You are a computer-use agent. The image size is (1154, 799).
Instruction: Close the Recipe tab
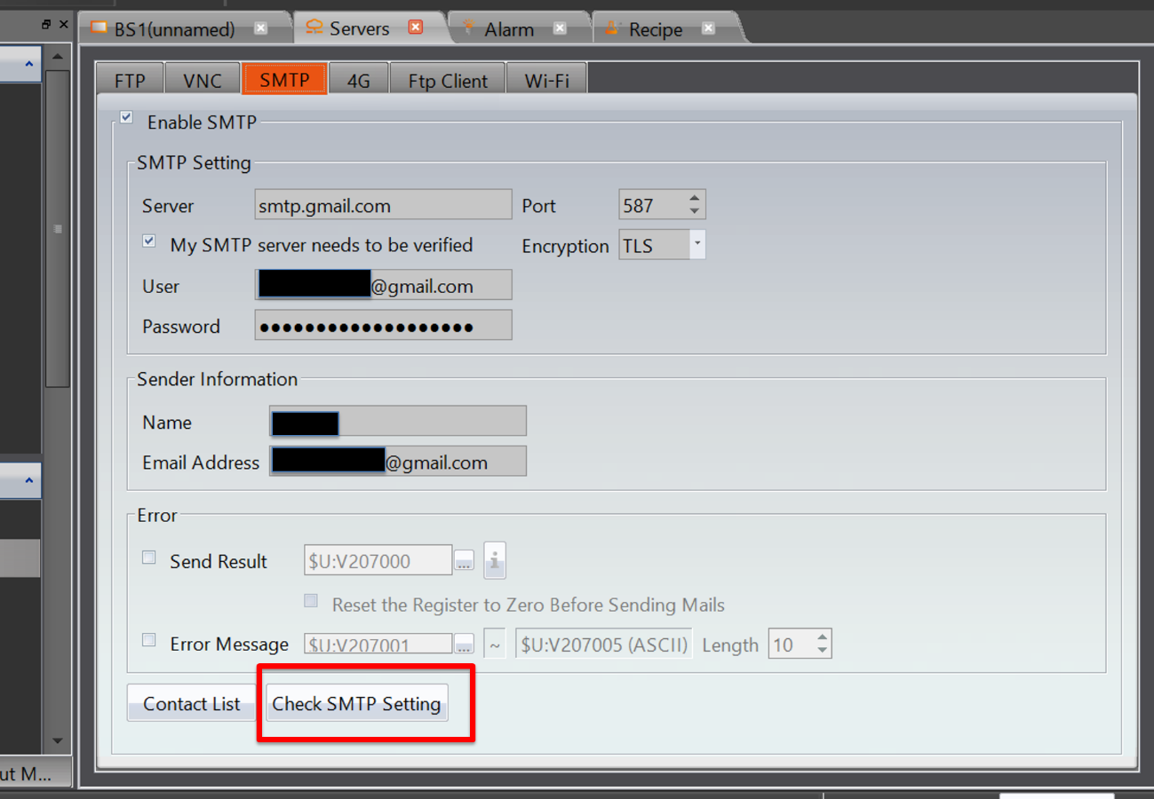(708, 28)
